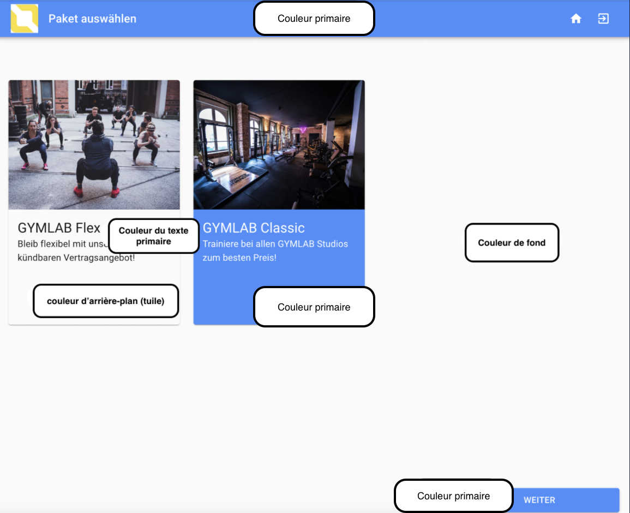Select the GYMLAB Flex title
The image size is (630, 513).
(59, 228)
